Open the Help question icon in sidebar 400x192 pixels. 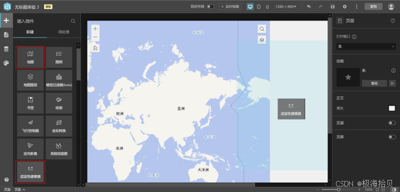pos(6,179)
